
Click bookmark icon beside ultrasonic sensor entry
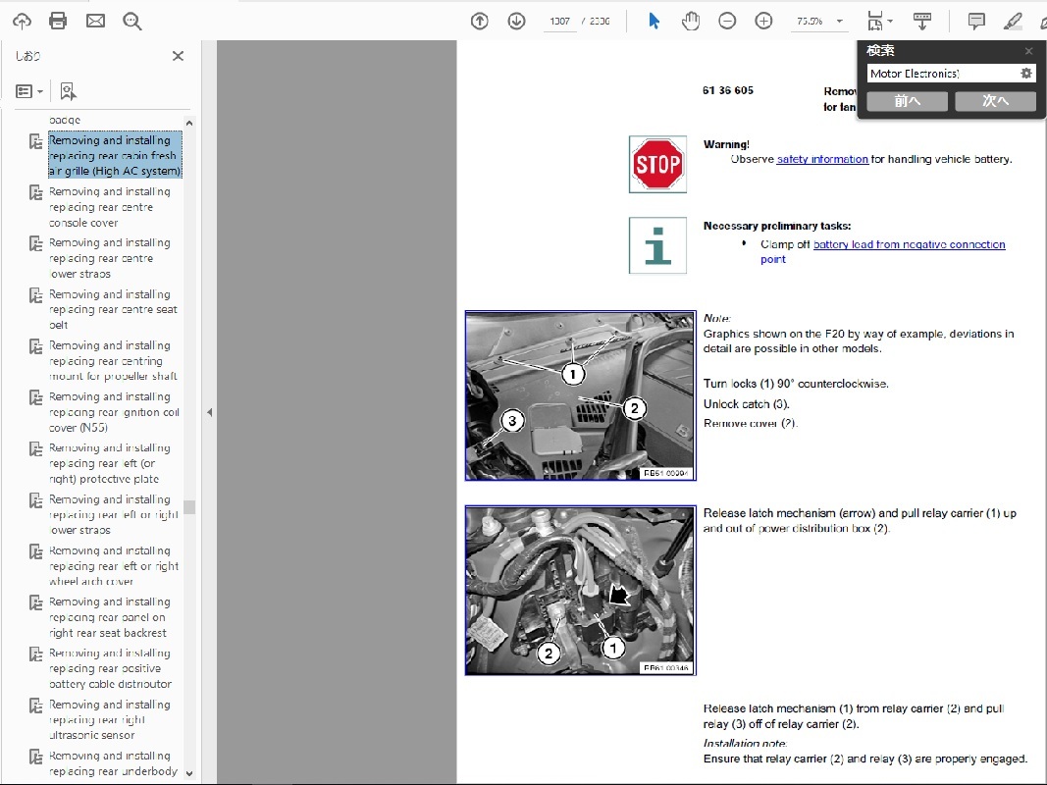[x=35, y=706]
